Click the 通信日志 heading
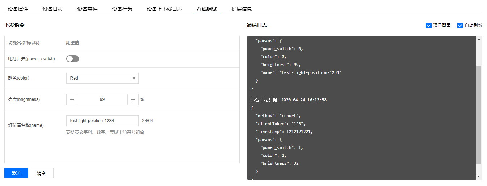 coord(257,26)
